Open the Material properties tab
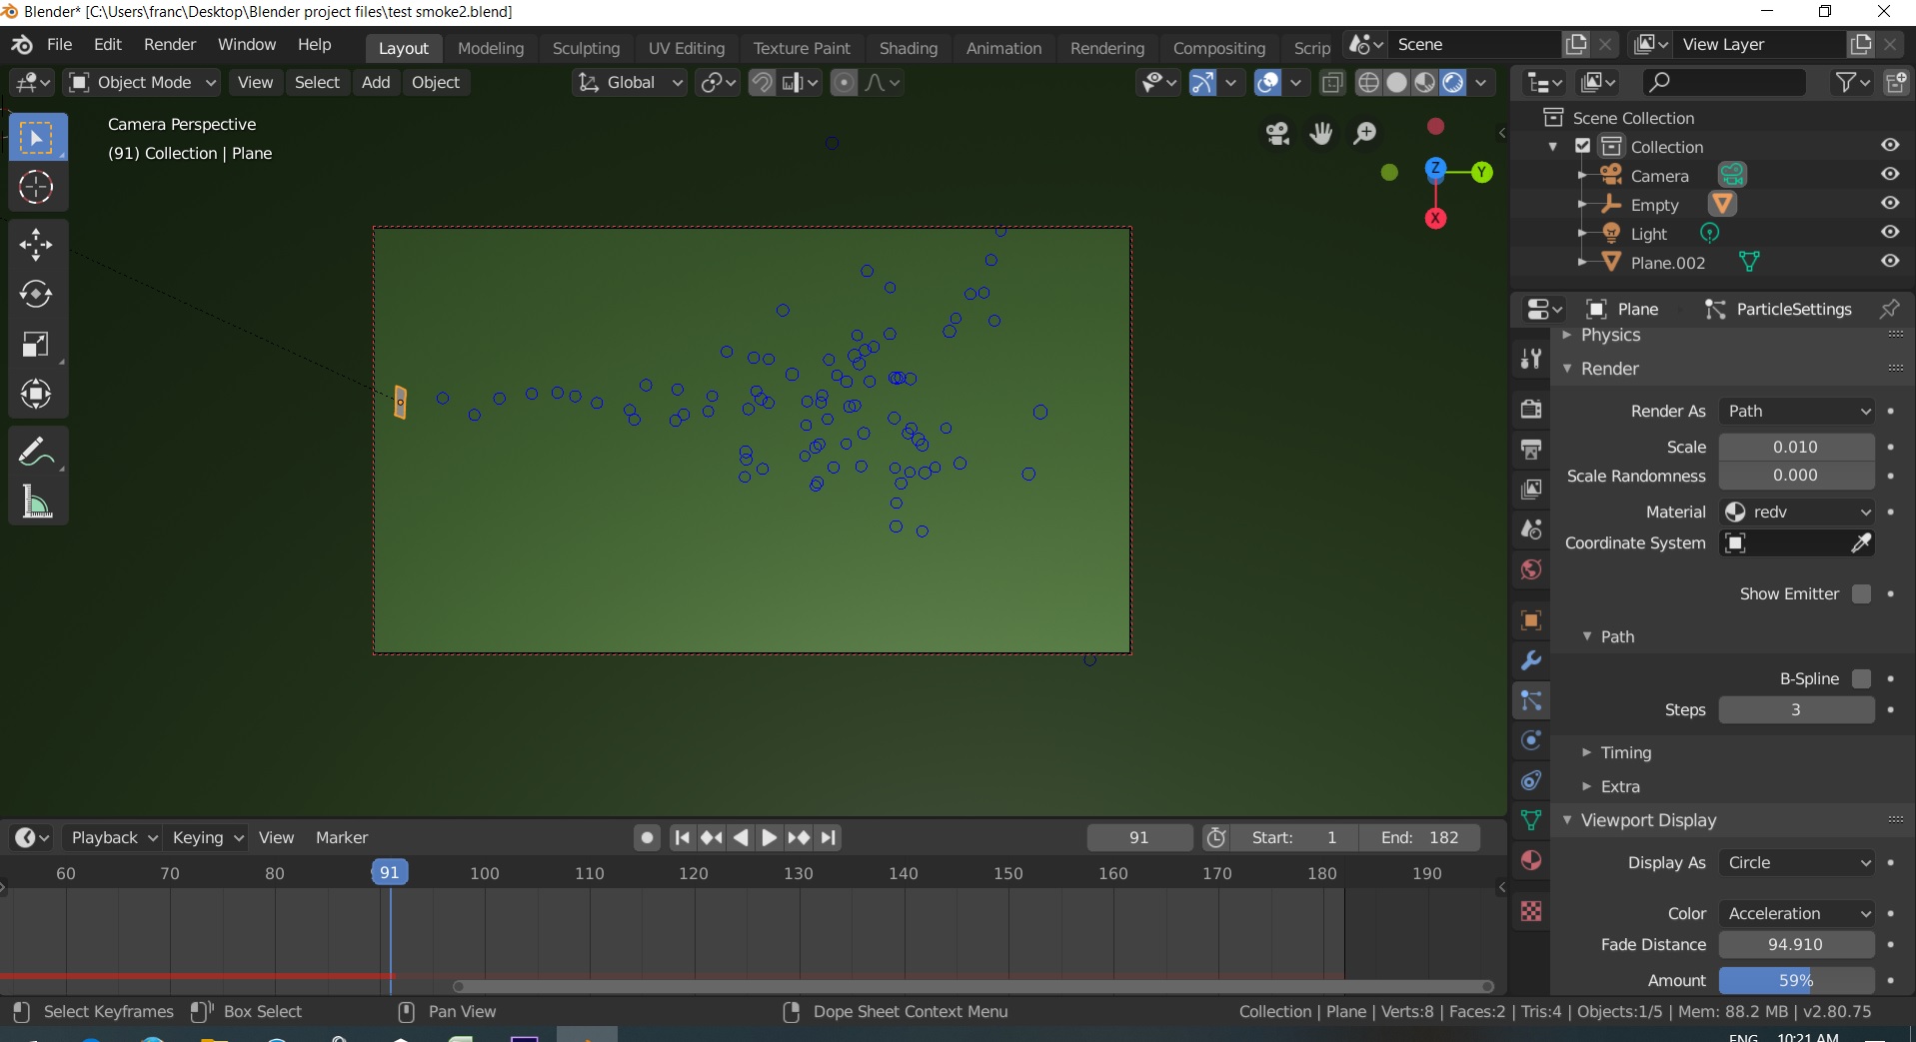Image resolution: width=1916 pixels, height=1042 pixels. 1531,860
